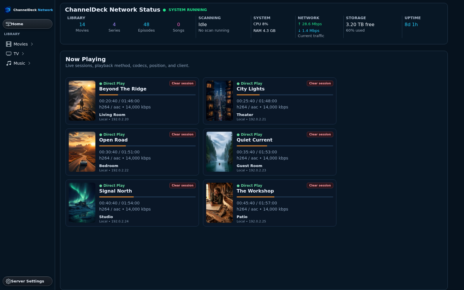Click the Idle scanning status
Image resolution: width=464 pixels, height=290 pixels.
(x=202, y=25)
